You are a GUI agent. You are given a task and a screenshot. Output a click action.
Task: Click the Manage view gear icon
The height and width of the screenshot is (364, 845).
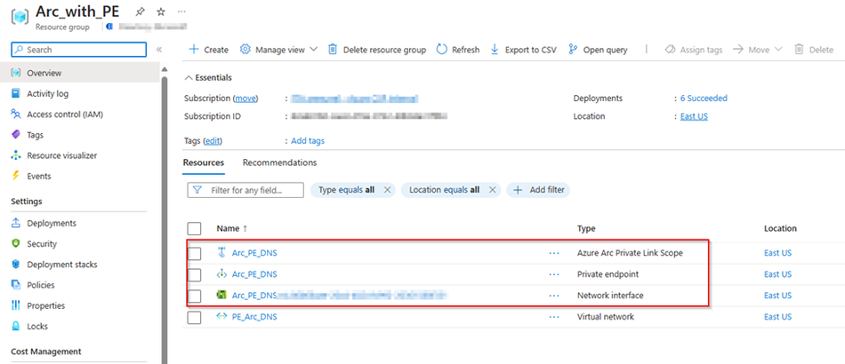(245, 50)
